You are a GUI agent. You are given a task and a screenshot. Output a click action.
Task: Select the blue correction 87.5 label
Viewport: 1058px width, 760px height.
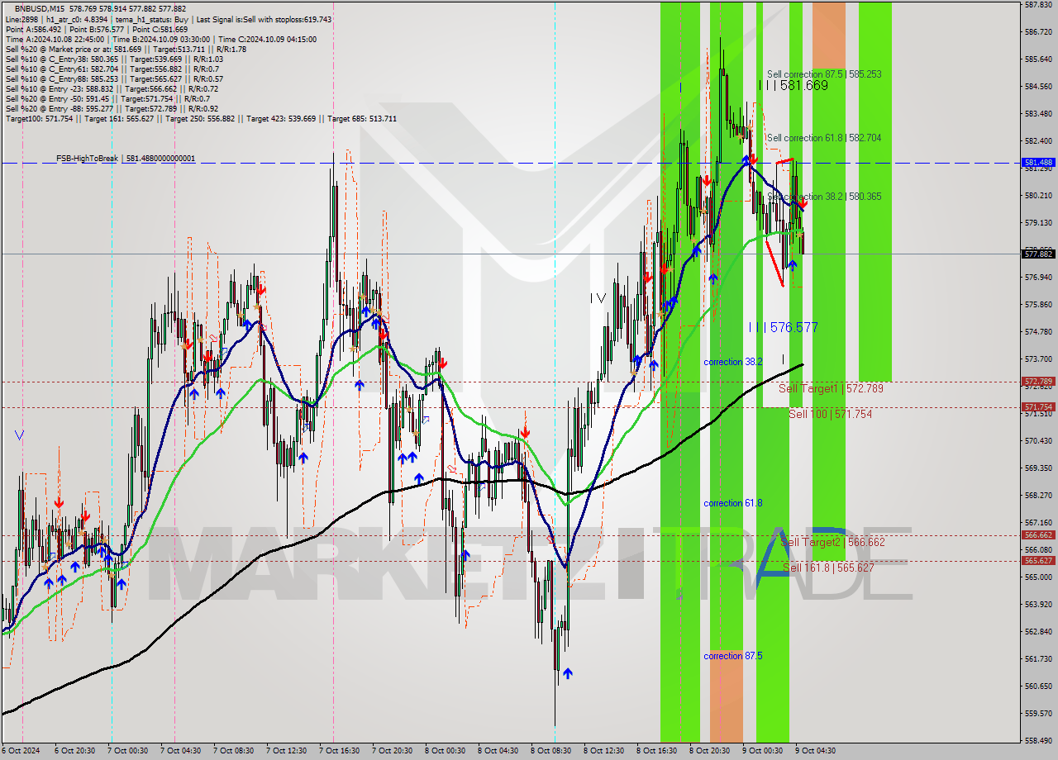[732, 656]
